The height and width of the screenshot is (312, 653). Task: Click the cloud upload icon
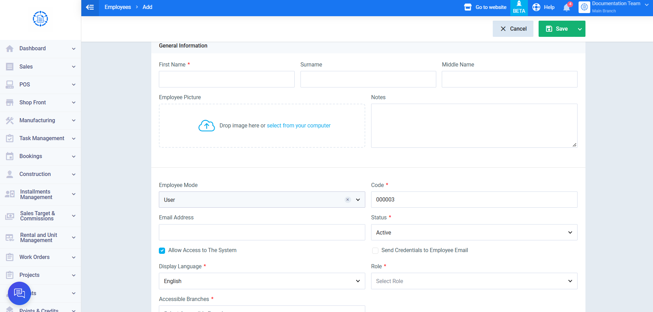pos(206,126)
